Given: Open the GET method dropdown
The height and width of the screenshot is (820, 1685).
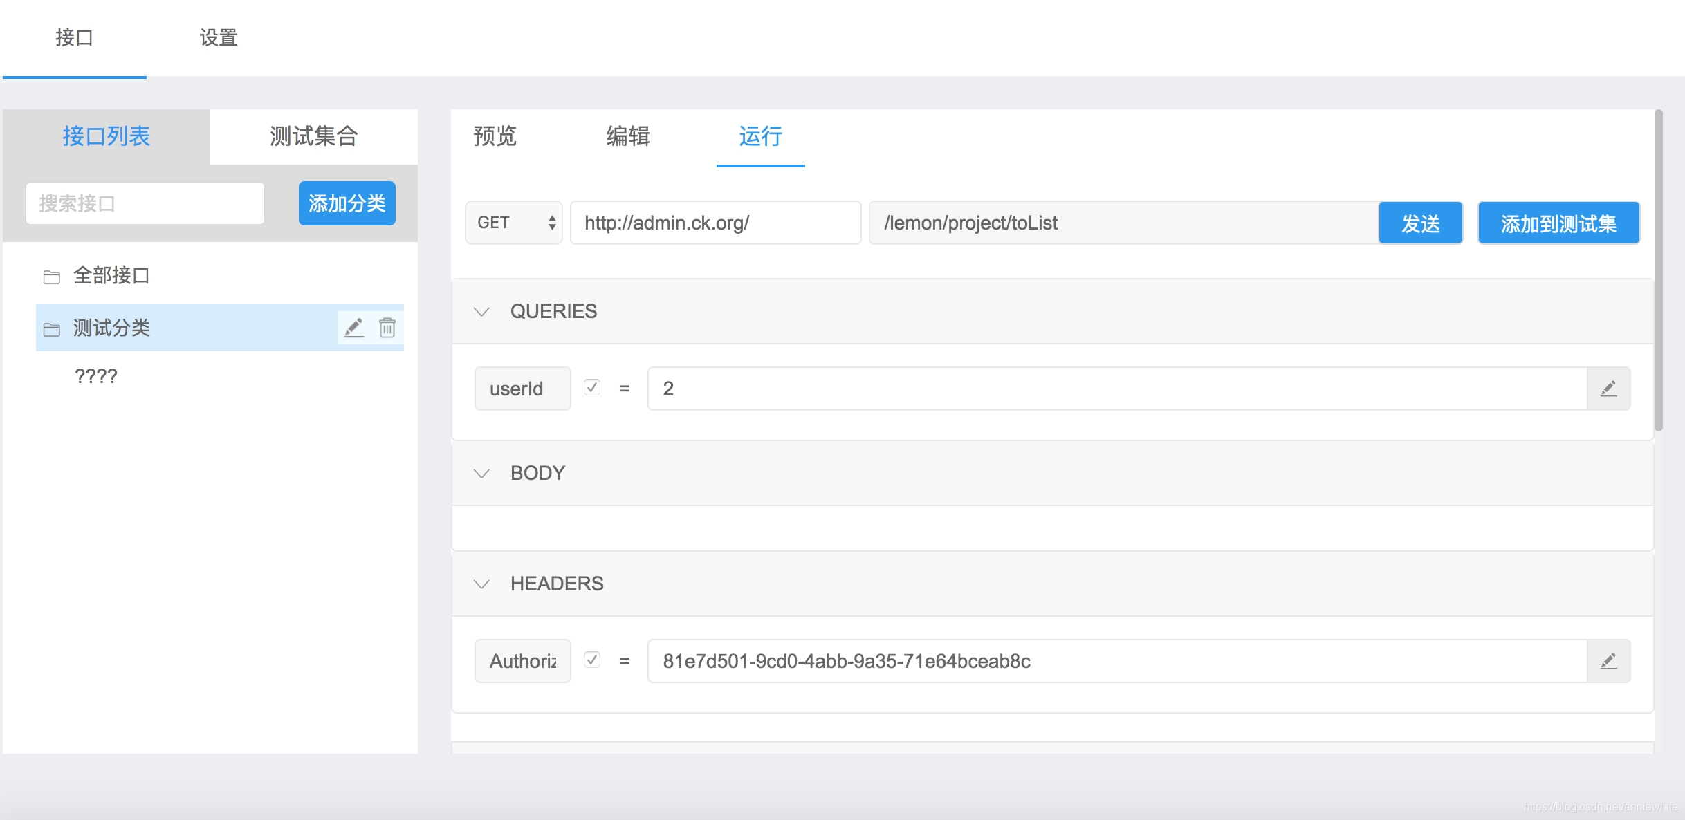Looking at the screenshot, I should point(514,223).
